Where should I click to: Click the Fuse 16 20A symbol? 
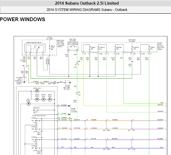98,48
